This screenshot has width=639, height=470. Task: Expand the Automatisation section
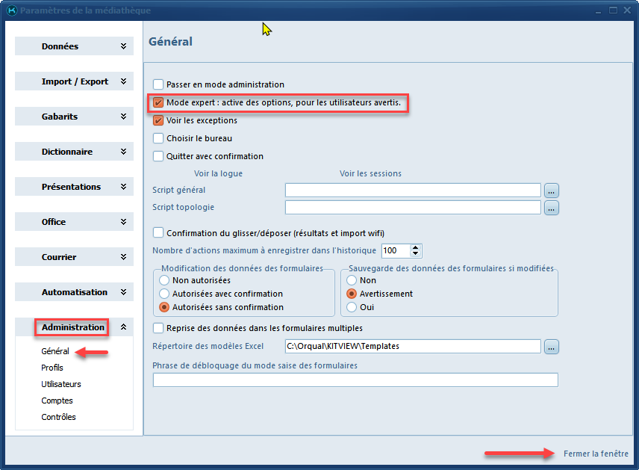point(74,292)
